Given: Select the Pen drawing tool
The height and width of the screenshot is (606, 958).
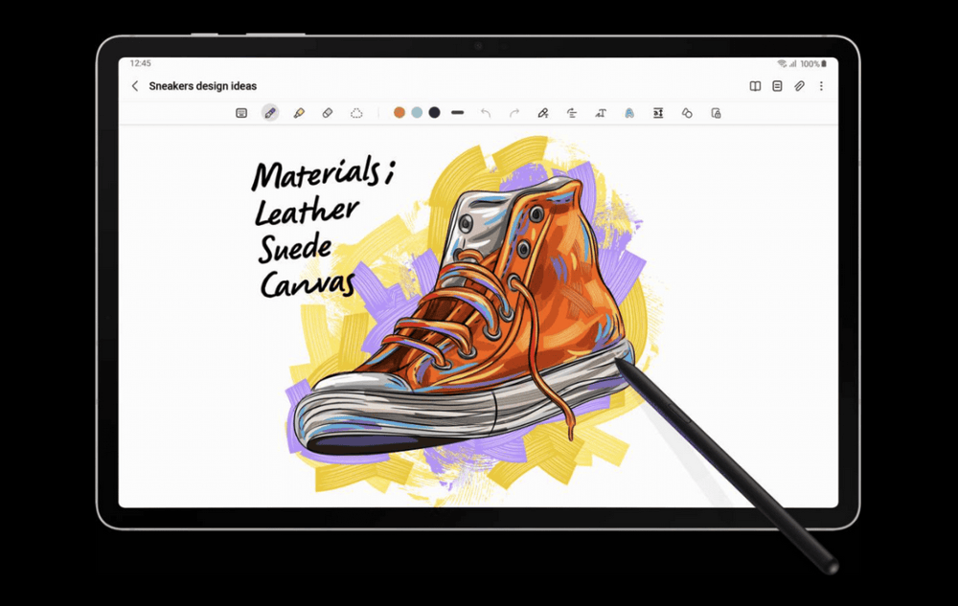Looking at the screenshot, I should 270,113.
